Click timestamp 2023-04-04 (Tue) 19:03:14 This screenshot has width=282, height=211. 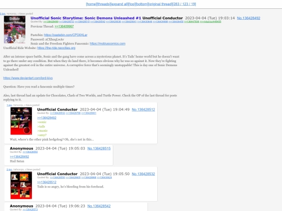pyautogui.click(x=210, y=18)
